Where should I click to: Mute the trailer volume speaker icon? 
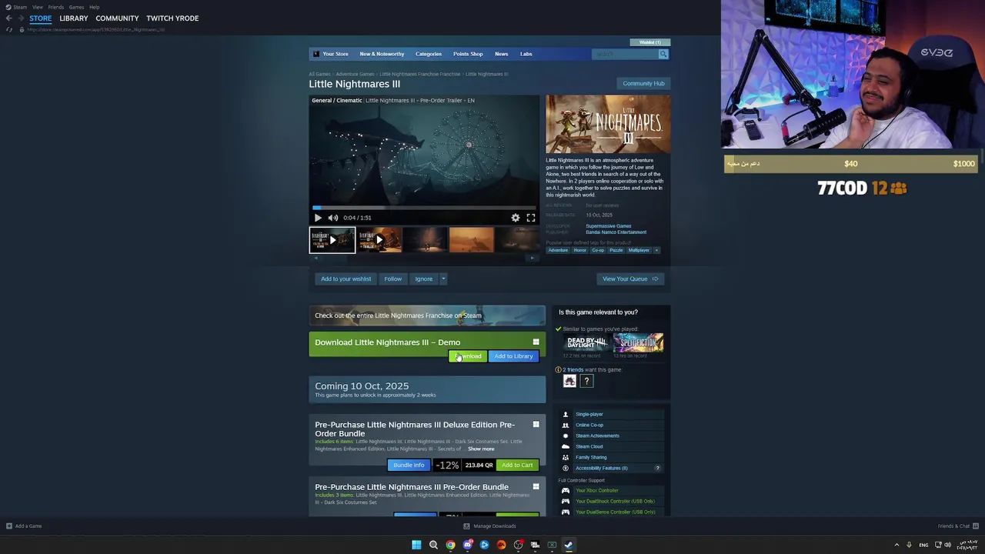[x=332, y=218]
